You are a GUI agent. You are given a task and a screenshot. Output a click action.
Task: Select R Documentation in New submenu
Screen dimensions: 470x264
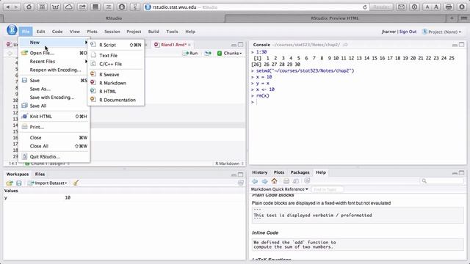(x=116, y=100)
